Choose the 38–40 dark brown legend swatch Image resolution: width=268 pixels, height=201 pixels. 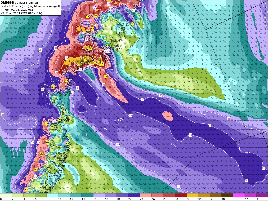[x=227, y=195]
